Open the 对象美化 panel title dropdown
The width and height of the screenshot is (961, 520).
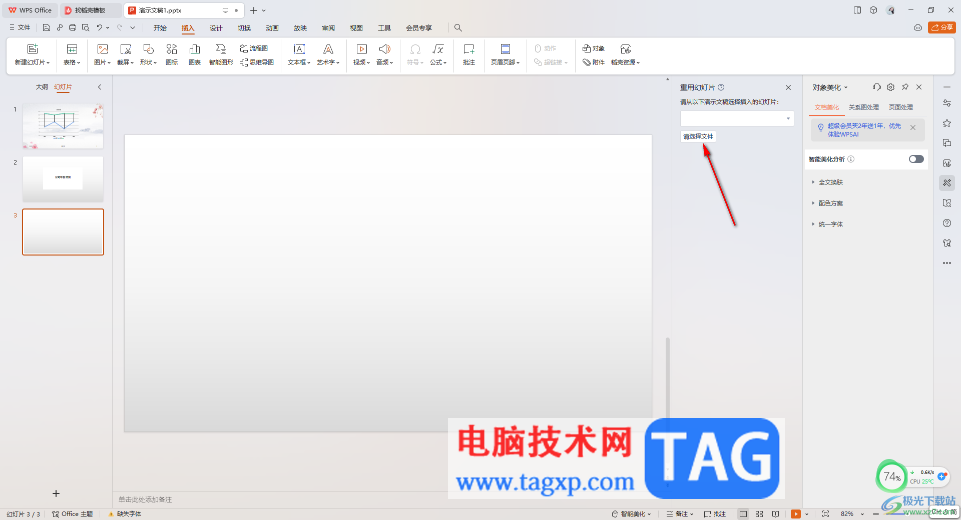(x=830, y=87)
